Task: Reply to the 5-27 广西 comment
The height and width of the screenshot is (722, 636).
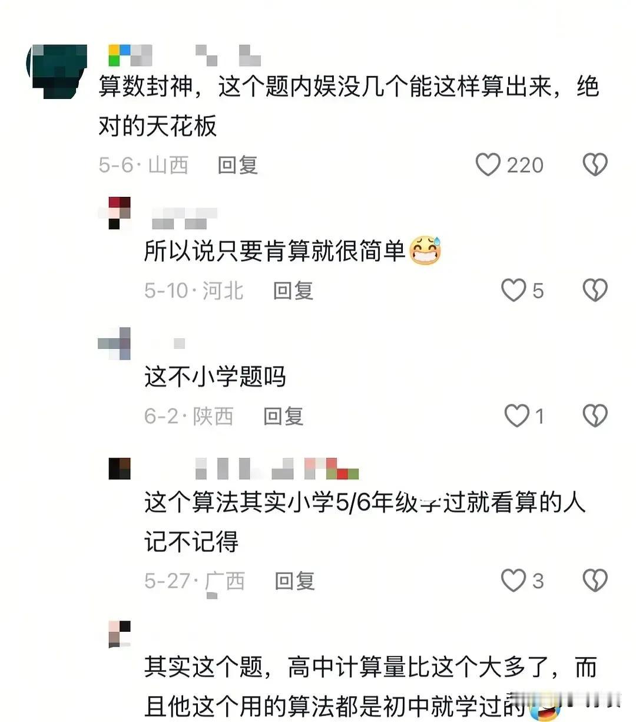Action: [x=295, y=581]
